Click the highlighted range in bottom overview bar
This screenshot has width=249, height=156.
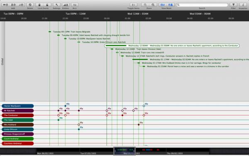click(x=124, y=151)
